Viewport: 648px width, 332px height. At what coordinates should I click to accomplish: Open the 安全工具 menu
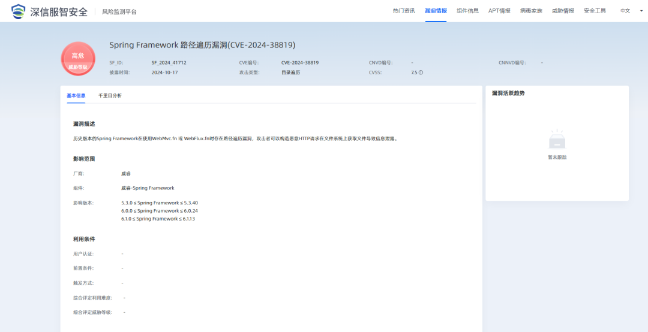(595, 11)
